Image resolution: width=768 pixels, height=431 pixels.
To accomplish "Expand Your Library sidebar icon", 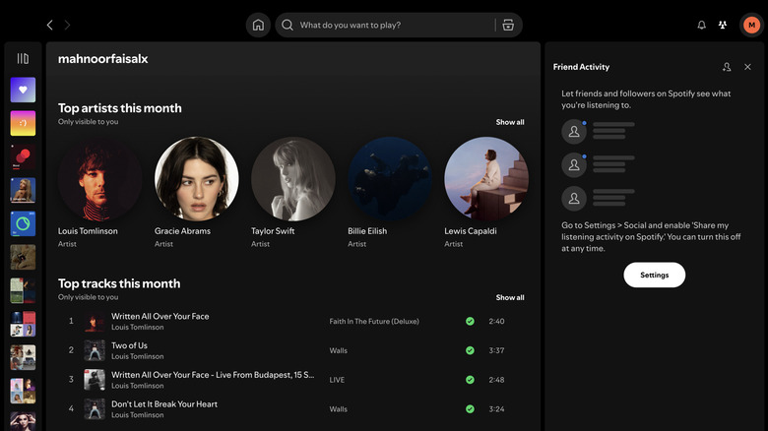I will click(23, 59).
